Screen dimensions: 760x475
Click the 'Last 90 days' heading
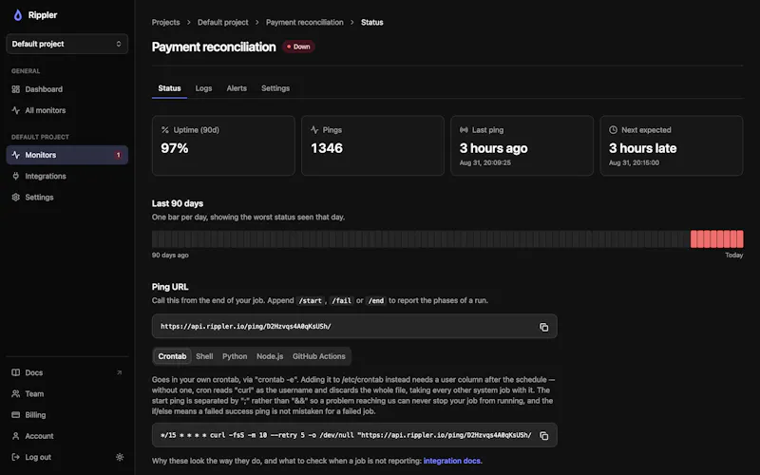pyautogui.click(x=178, y=203)
